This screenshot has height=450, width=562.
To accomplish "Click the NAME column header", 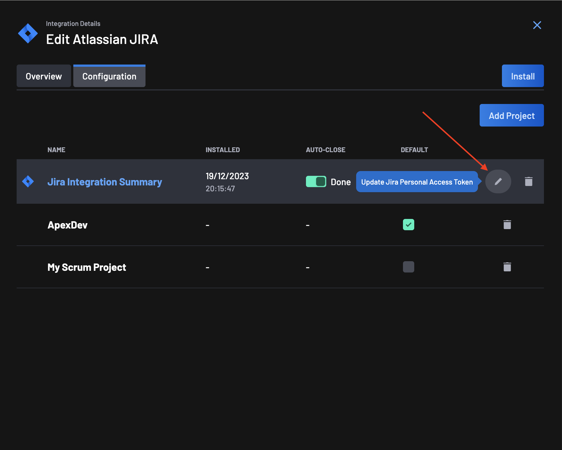I will pos(56,150).
